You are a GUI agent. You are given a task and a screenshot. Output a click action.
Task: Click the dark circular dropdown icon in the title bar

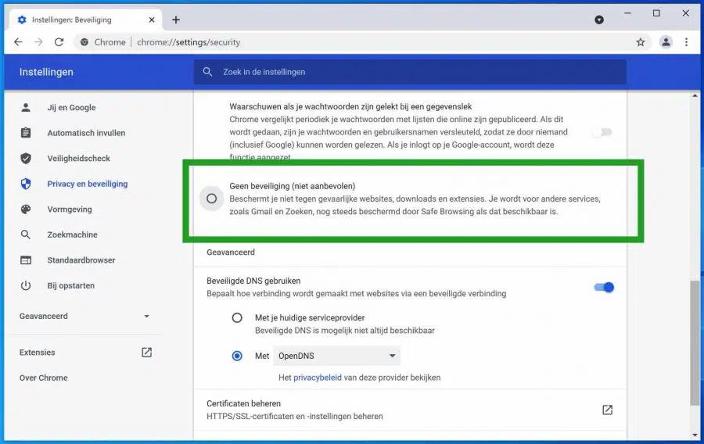pyautogui.click(x=599, y=20)
